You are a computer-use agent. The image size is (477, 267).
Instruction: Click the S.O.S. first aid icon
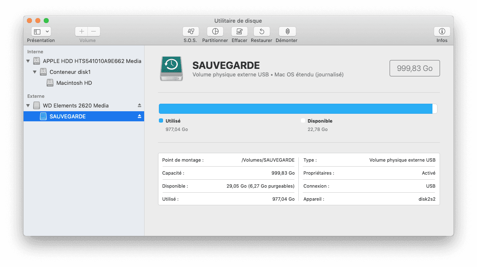tap(191, 31)
